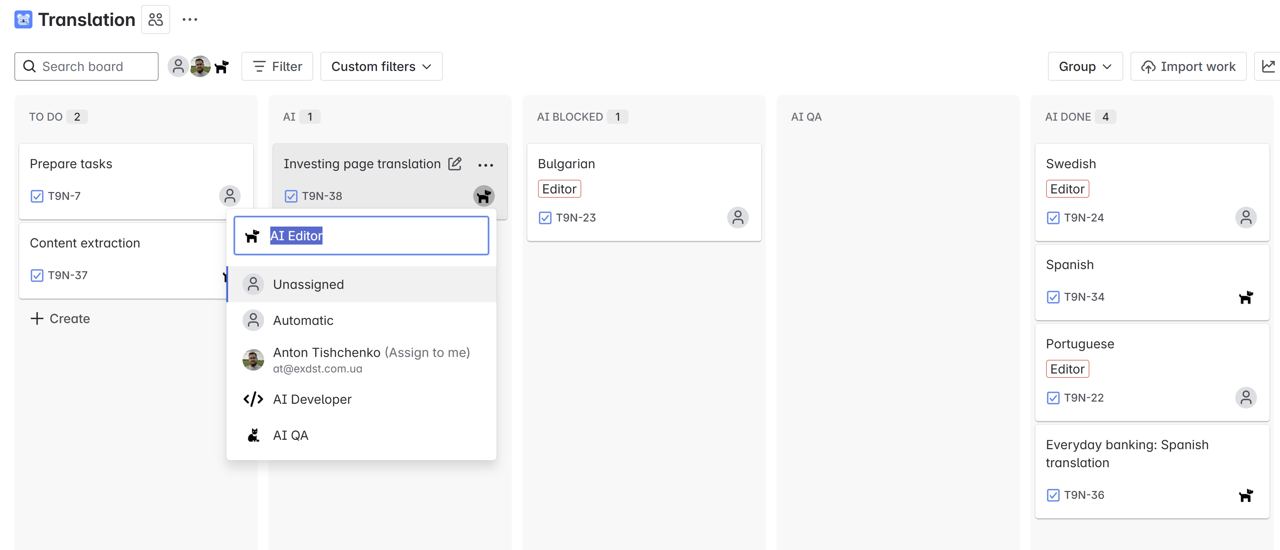Click the Search board input field
This screenshot has height=550, width=1280.
click(86, 67)
